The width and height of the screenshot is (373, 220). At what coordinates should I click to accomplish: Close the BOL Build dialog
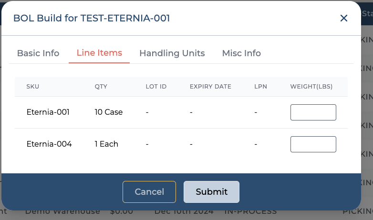pyautogui.click(x=343, y=18)
